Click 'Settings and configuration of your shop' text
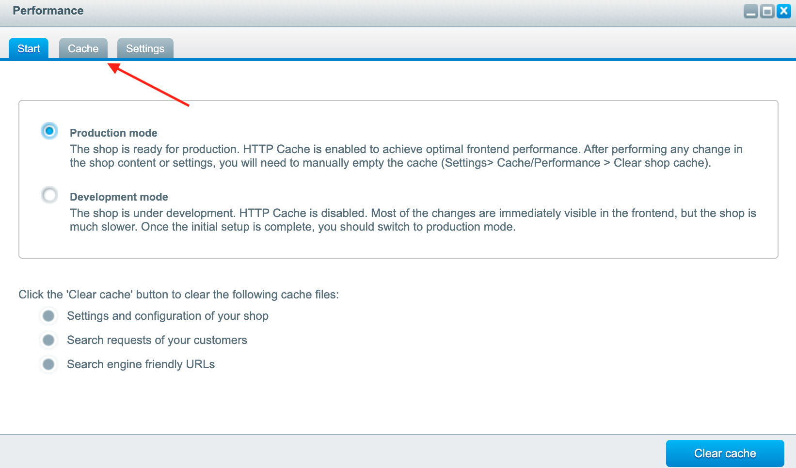Viewport: 796px width, 468px height. pos(167,316)
